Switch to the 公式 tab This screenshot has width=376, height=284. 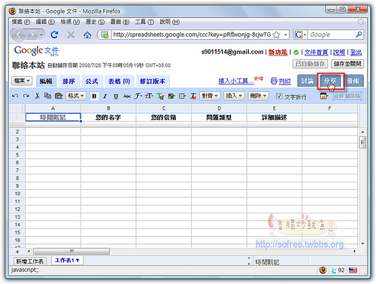tap(92, 81)
